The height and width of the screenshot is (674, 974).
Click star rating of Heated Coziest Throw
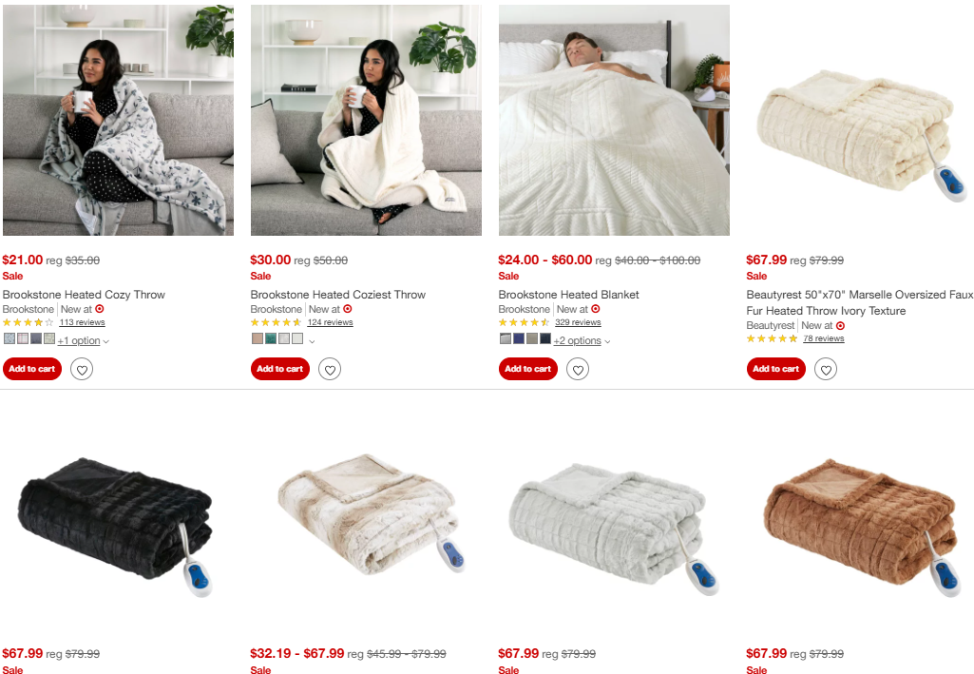click(276, 322)
